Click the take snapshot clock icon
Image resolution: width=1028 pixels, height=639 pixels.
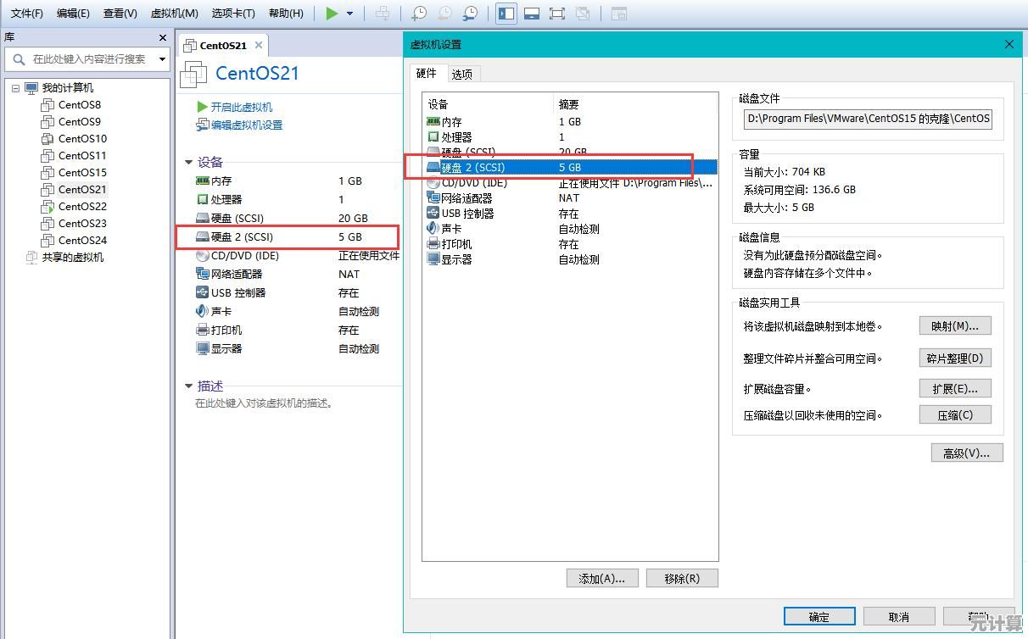[x=419, y=14]
